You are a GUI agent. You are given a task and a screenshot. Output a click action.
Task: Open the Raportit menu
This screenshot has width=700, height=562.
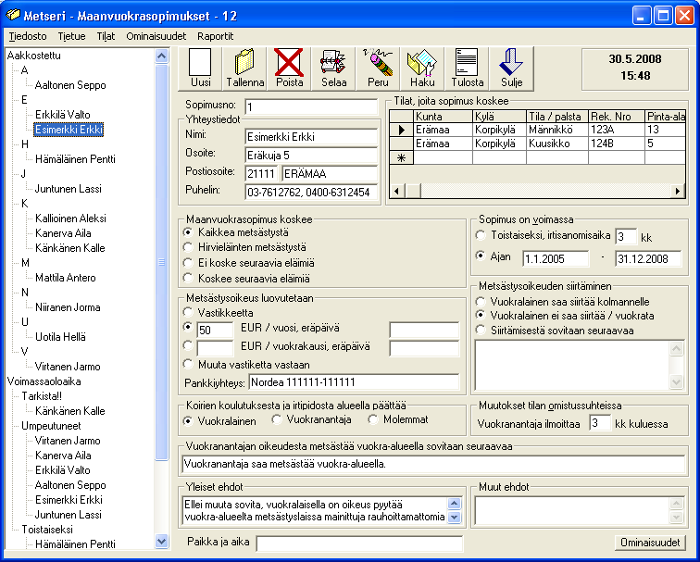[215, 36]
